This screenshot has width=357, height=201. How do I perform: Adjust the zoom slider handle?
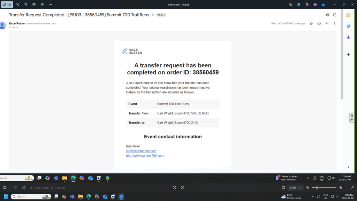click(x=317, y=187)
